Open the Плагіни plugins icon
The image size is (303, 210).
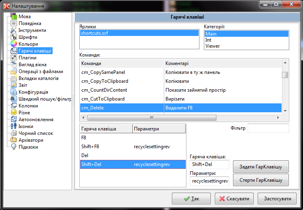point(14,58)
